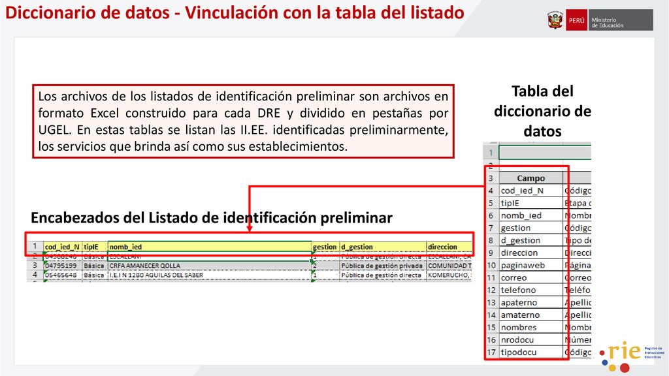Click the 'amaterno' field cell
The image size is (669, 376).
click(530, 315)
